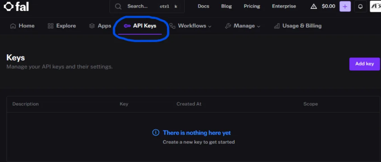
Task: Click the Apps layers icon
Action: point(92,26)
